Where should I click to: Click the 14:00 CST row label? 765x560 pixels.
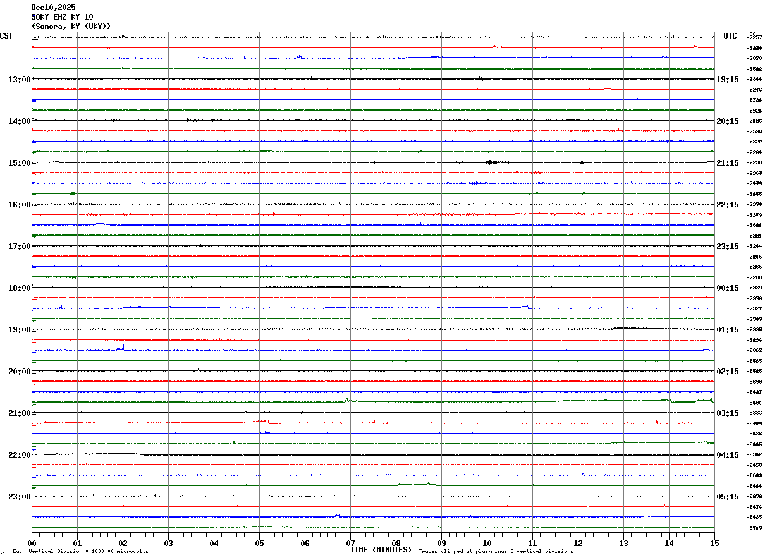click(x=19, y=121)
